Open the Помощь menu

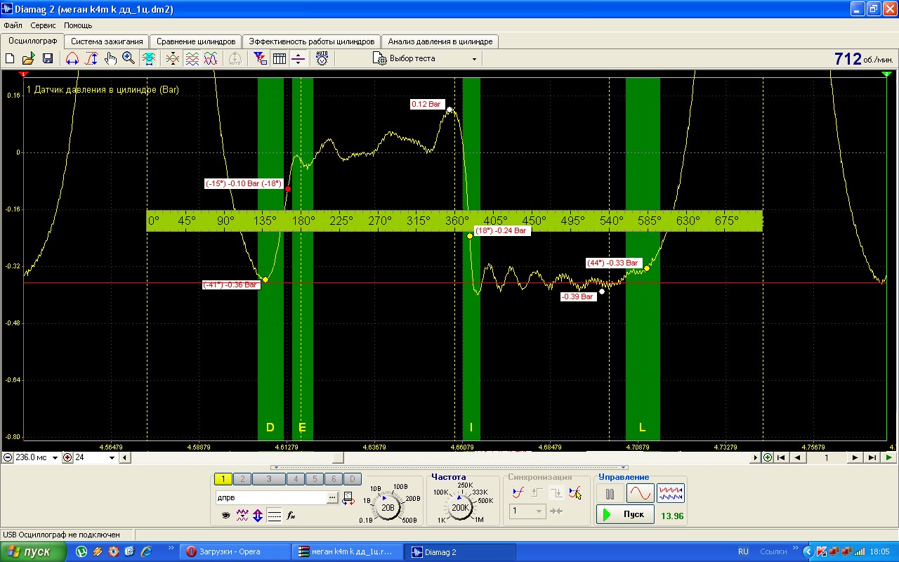point(78,25)
